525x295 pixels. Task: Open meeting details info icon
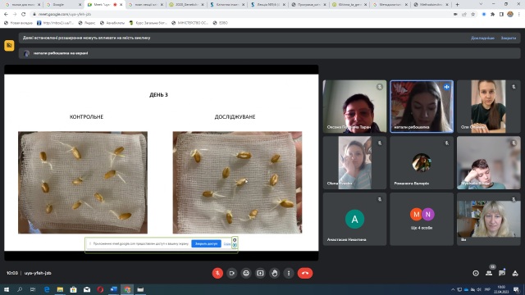click(476, 273)
